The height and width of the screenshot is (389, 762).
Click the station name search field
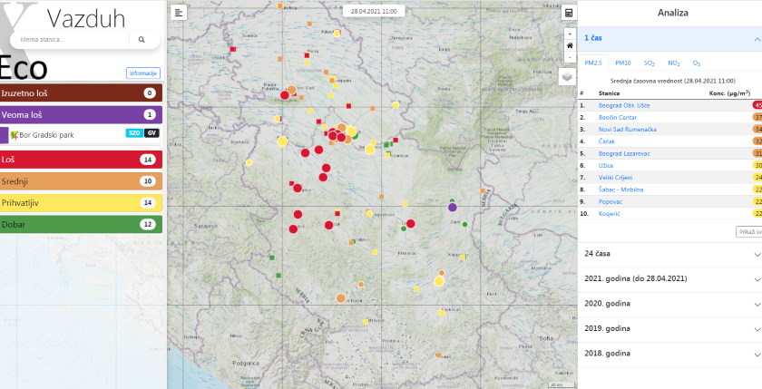71,40
